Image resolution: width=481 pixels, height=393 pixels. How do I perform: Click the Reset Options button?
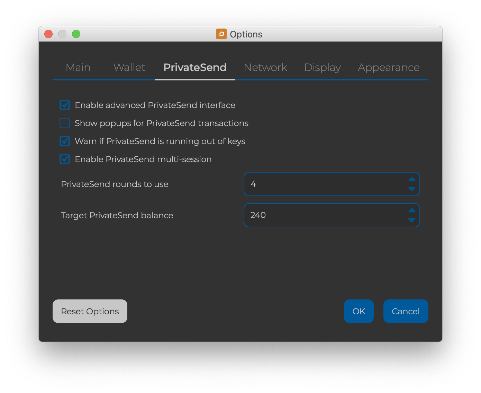coord(90,311)
